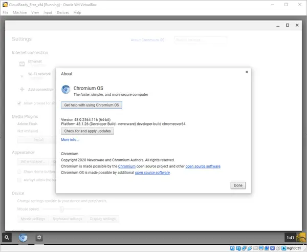Open the Settings gear on the shelf

point(39,238)
